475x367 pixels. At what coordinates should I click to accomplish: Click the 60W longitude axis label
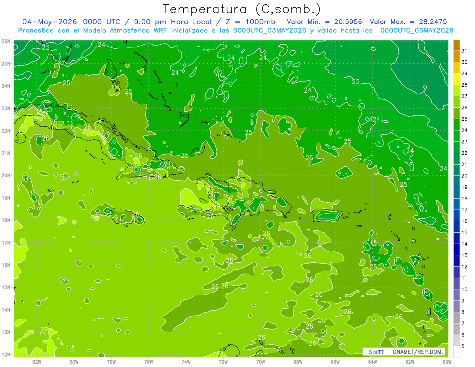[447, 361]
